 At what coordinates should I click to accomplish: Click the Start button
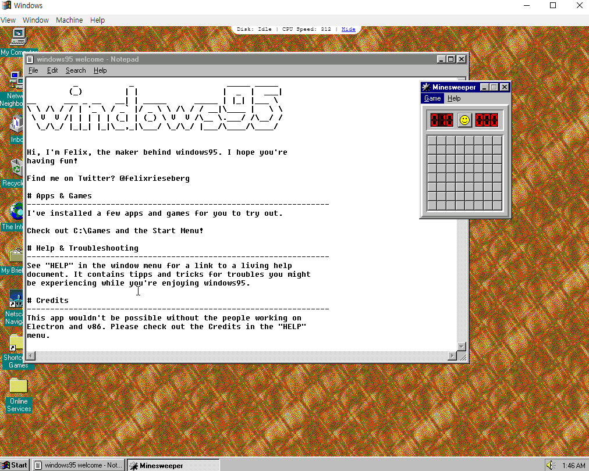tap(15, 465)
